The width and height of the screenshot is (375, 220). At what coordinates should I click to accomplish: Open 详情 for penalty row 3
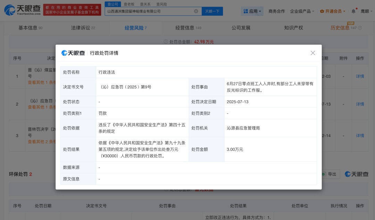click(x=360, y=136)
